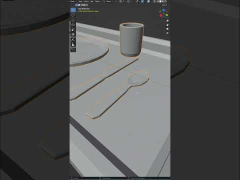The image size is (240, 180).
Task: Select the Scale tool
Action: tap(73, 30)
